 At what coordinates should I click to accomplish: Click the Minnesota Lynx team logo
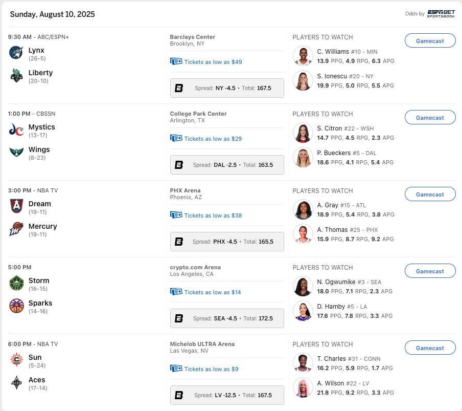(x=16, y=53)
